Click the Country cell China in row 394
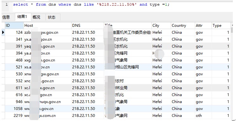 [183, 53]
